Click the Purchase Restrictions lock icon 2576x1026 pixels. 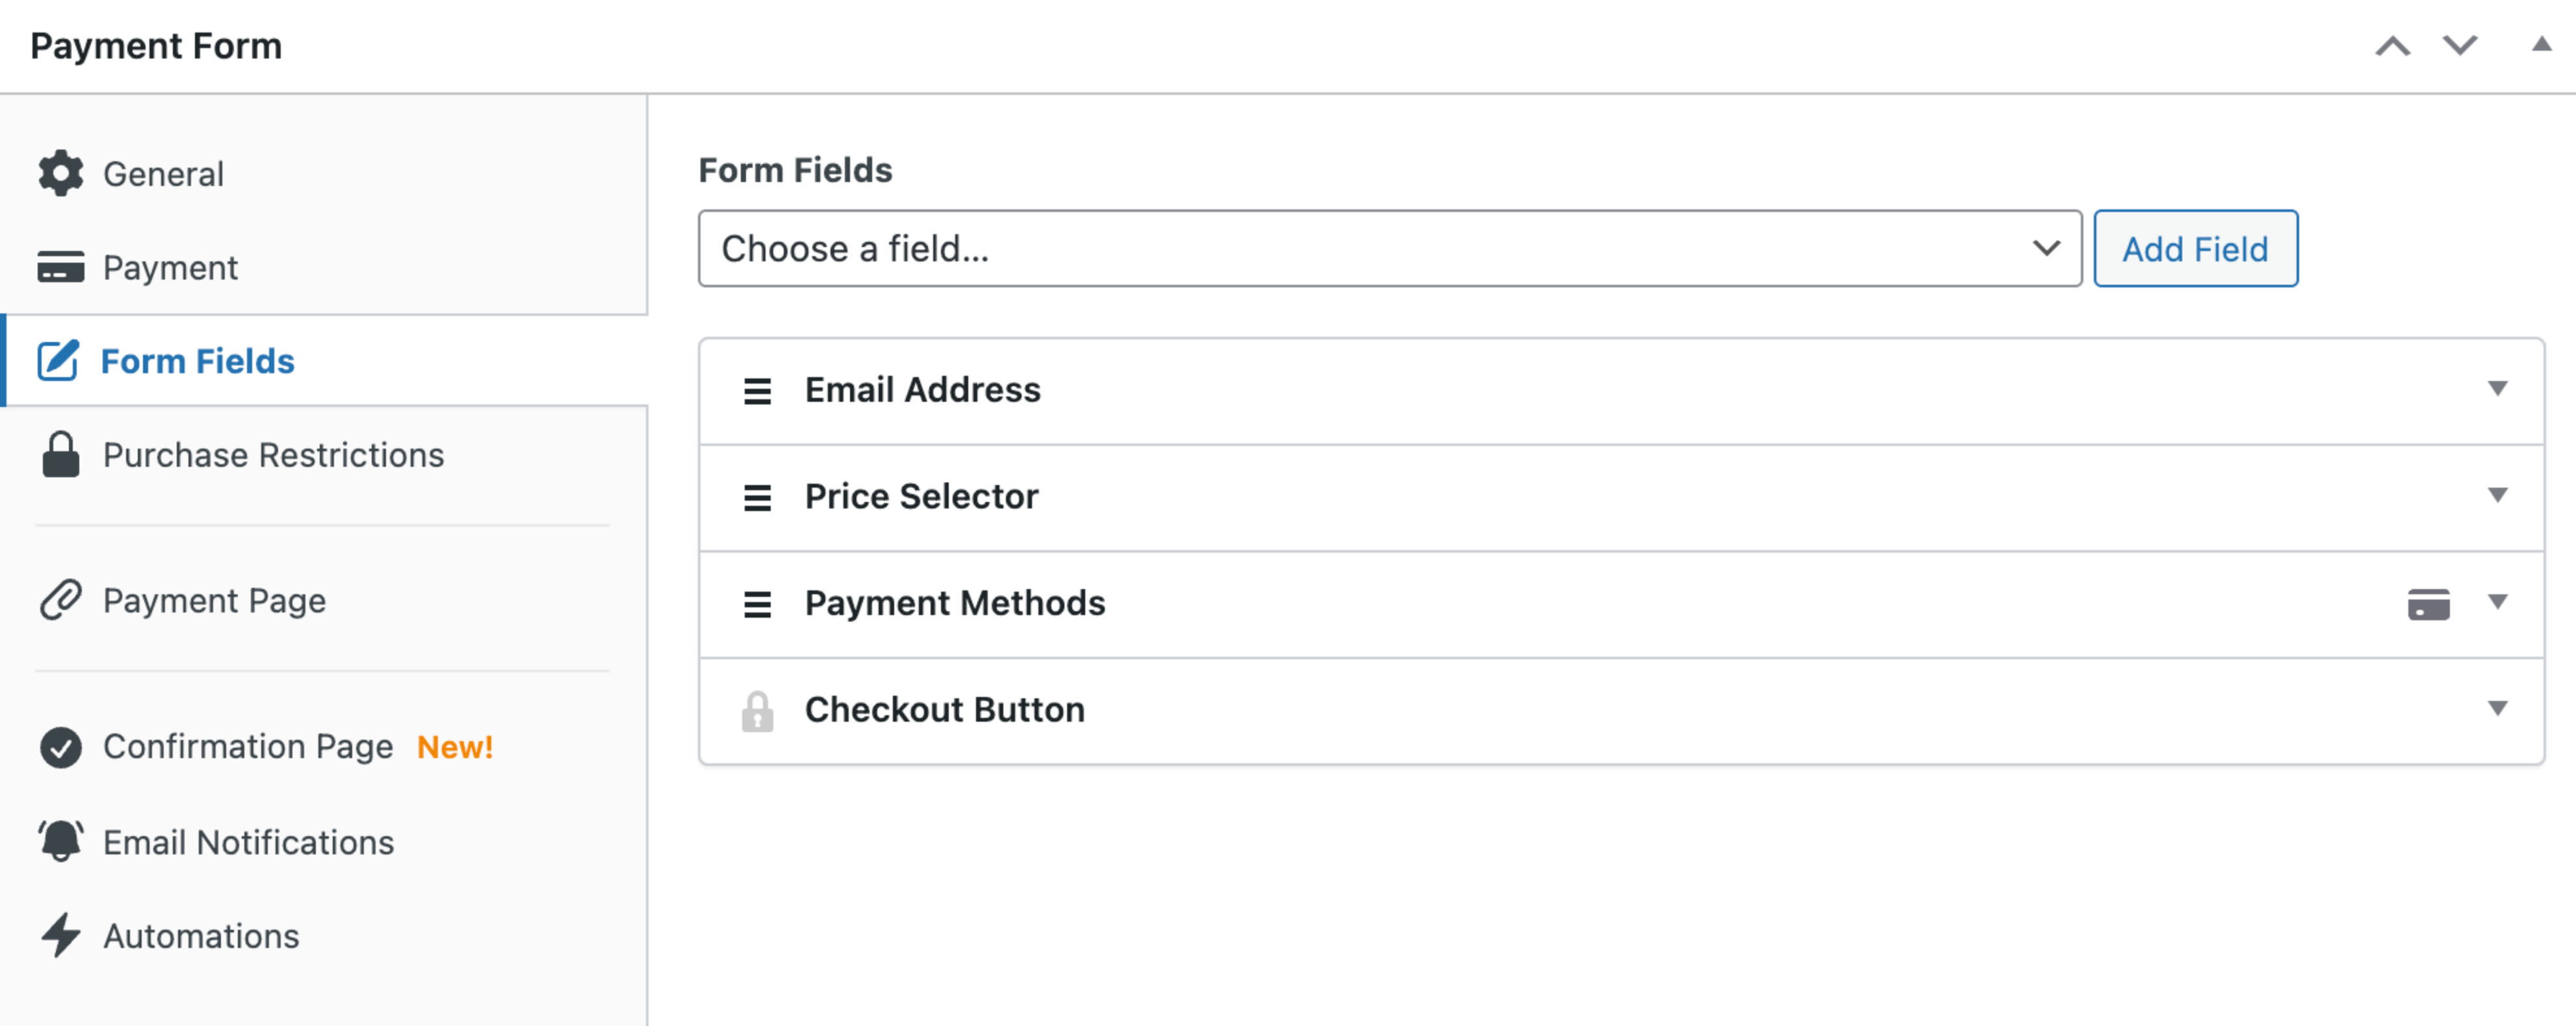pos(61,455)
